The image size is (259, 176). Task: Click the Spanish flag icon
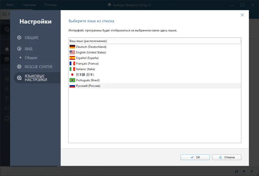click(x=72, y=58)
